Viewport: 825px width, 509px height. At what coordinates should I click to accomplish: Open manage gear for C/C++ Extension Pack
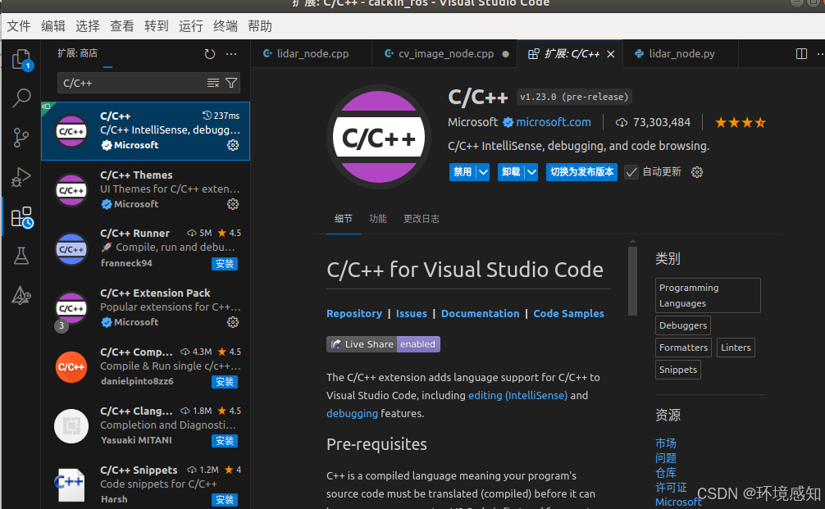tap(233, 322)
